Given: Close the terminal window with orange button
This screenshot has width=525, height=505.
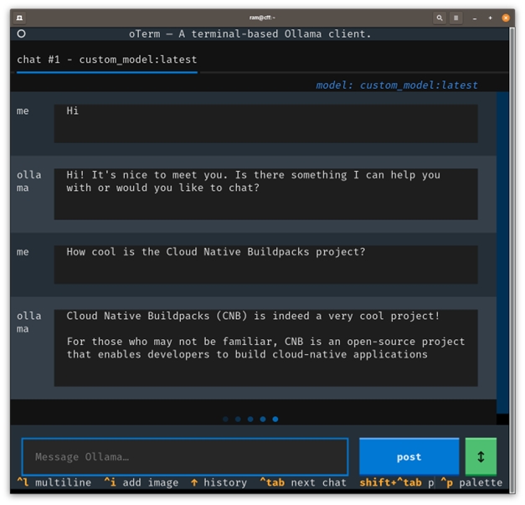Looking at the screenshot, I should [506, 18].
